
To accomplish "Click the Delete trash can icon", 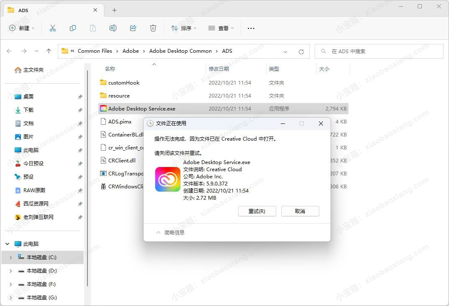I will click(153, 28).
